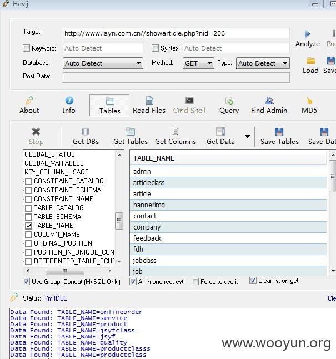Click the Get DBs icon
336x359 pixels.
86,132
